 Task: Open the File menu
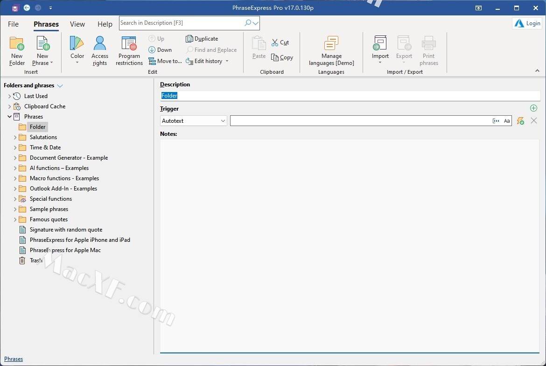pos(13,24)
